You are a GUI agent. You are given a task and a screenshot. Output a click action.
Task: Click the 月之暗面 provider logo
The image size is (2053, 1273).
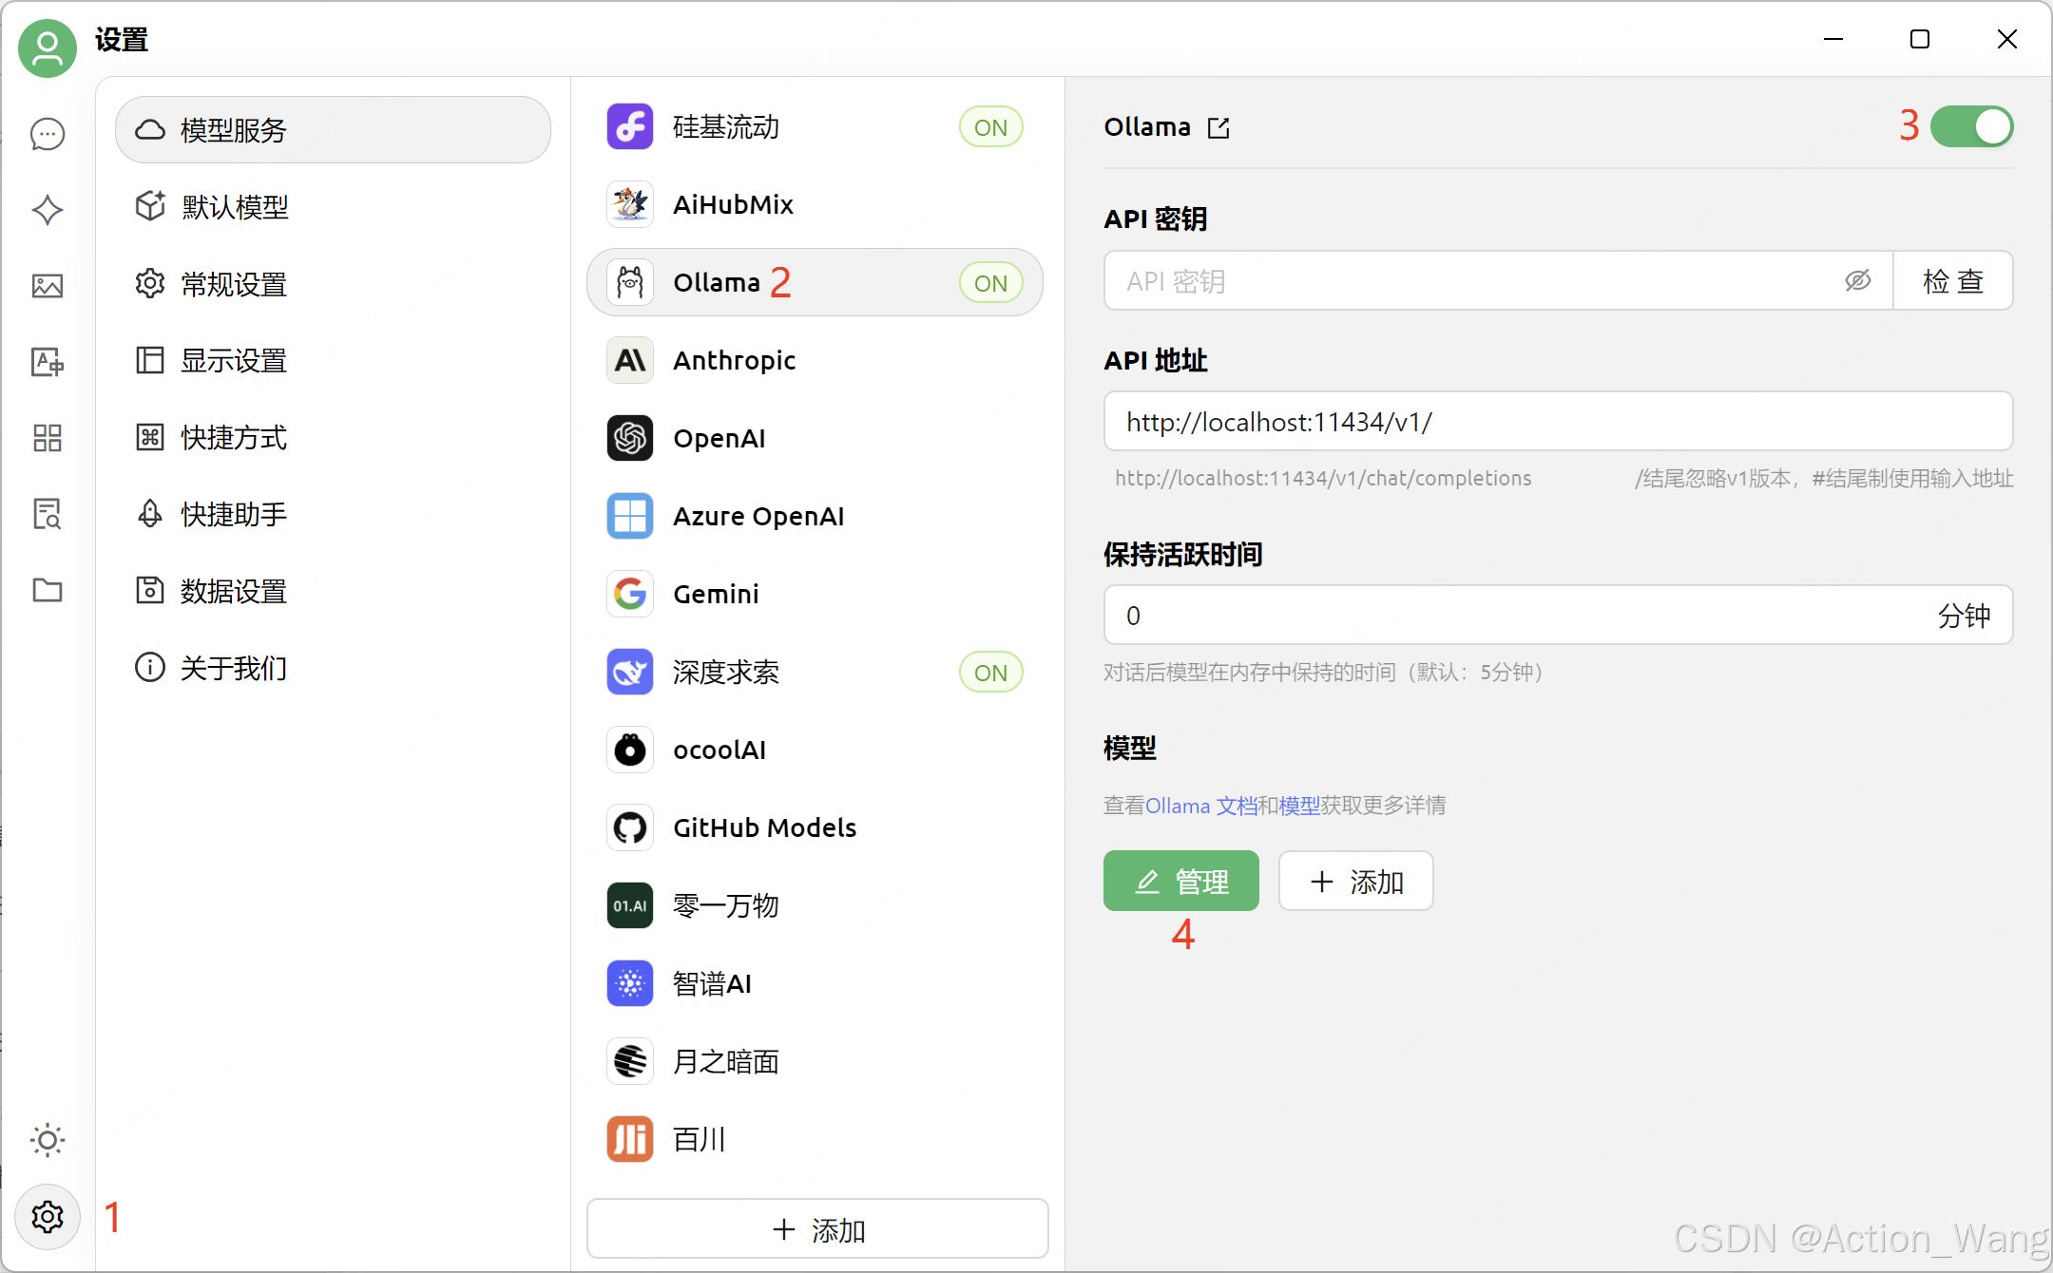pyautogui.click(x=630, y=1062)
